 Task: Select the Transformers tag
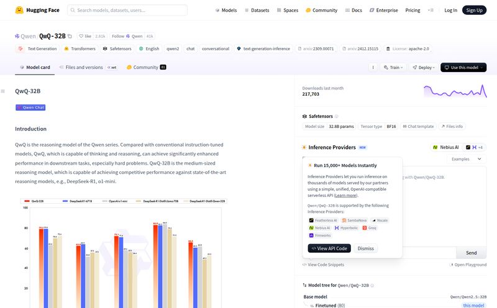[80, 49]
